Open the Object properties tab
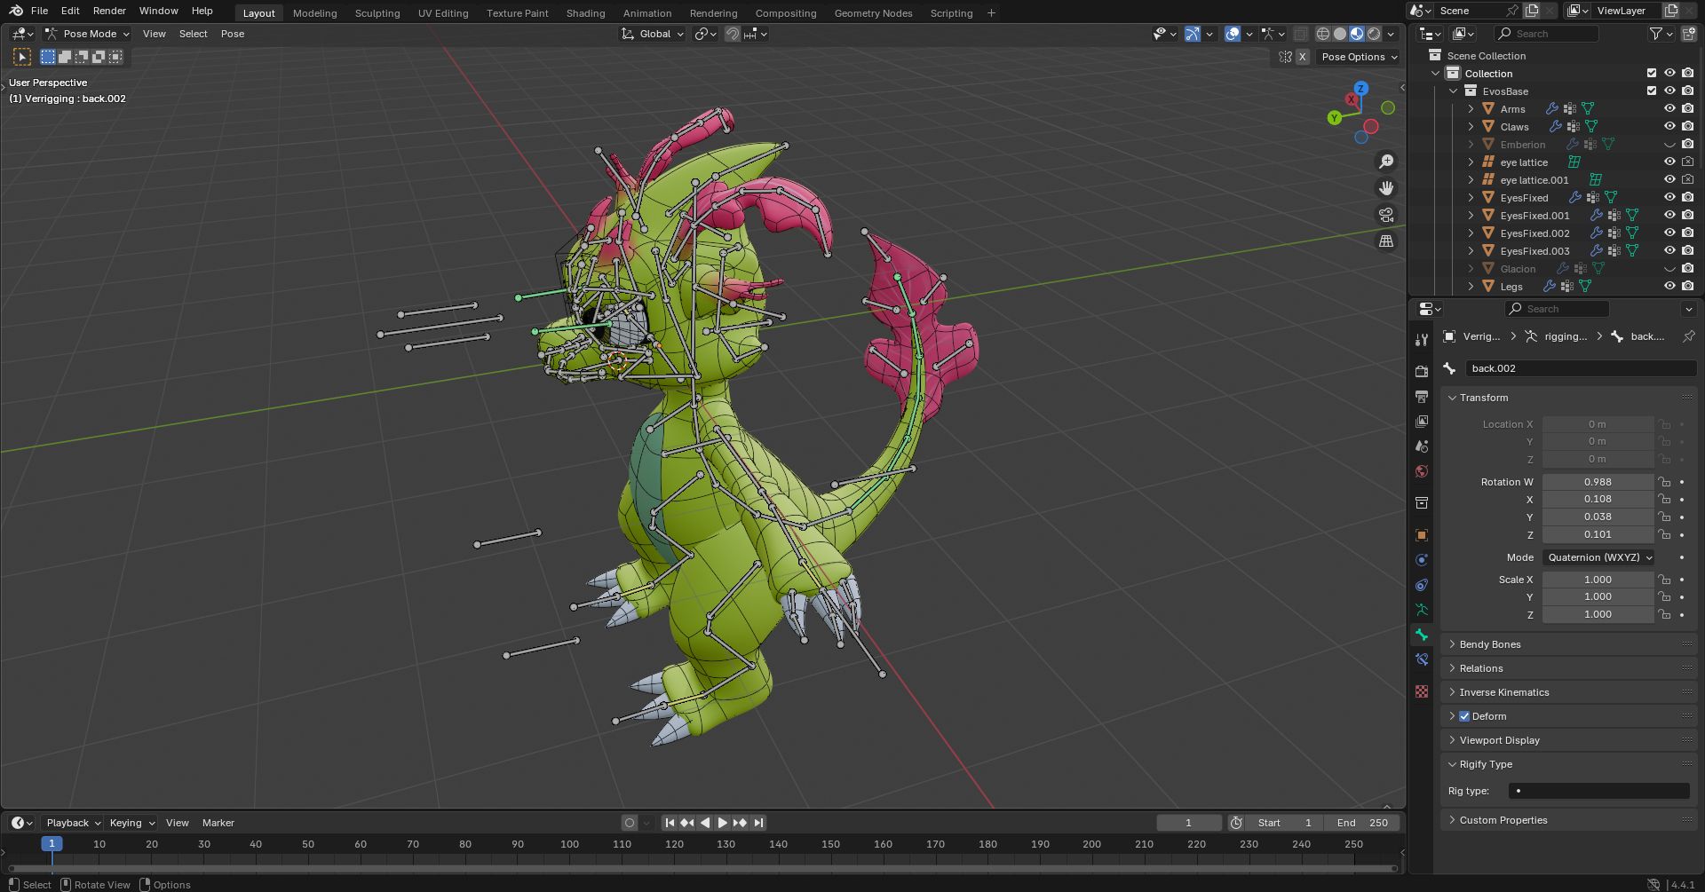 tap(1422, 535)
